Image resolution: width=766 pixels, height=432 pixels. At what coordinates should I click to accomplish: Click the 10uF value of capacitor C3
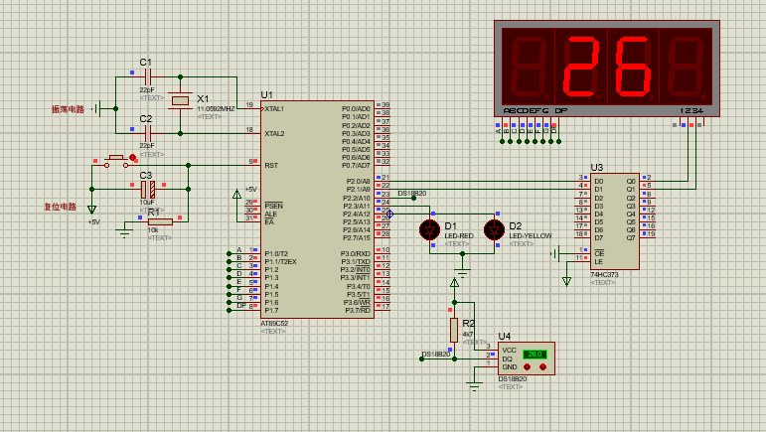(147, 202)
